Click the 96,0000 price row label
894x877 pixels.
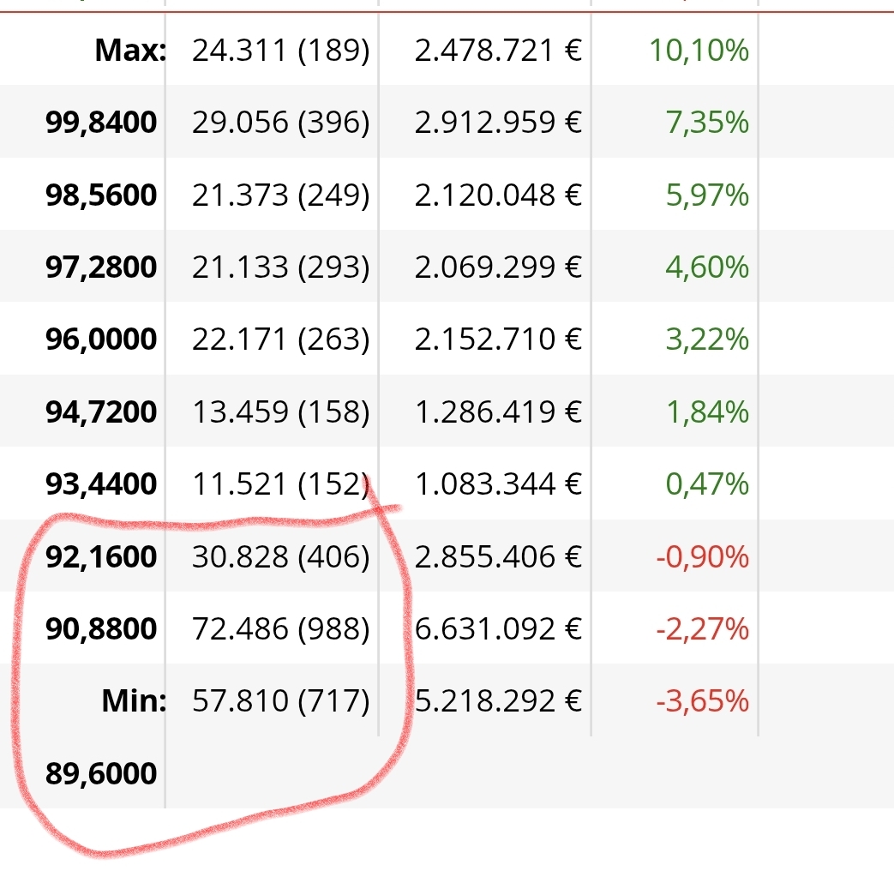101,339
